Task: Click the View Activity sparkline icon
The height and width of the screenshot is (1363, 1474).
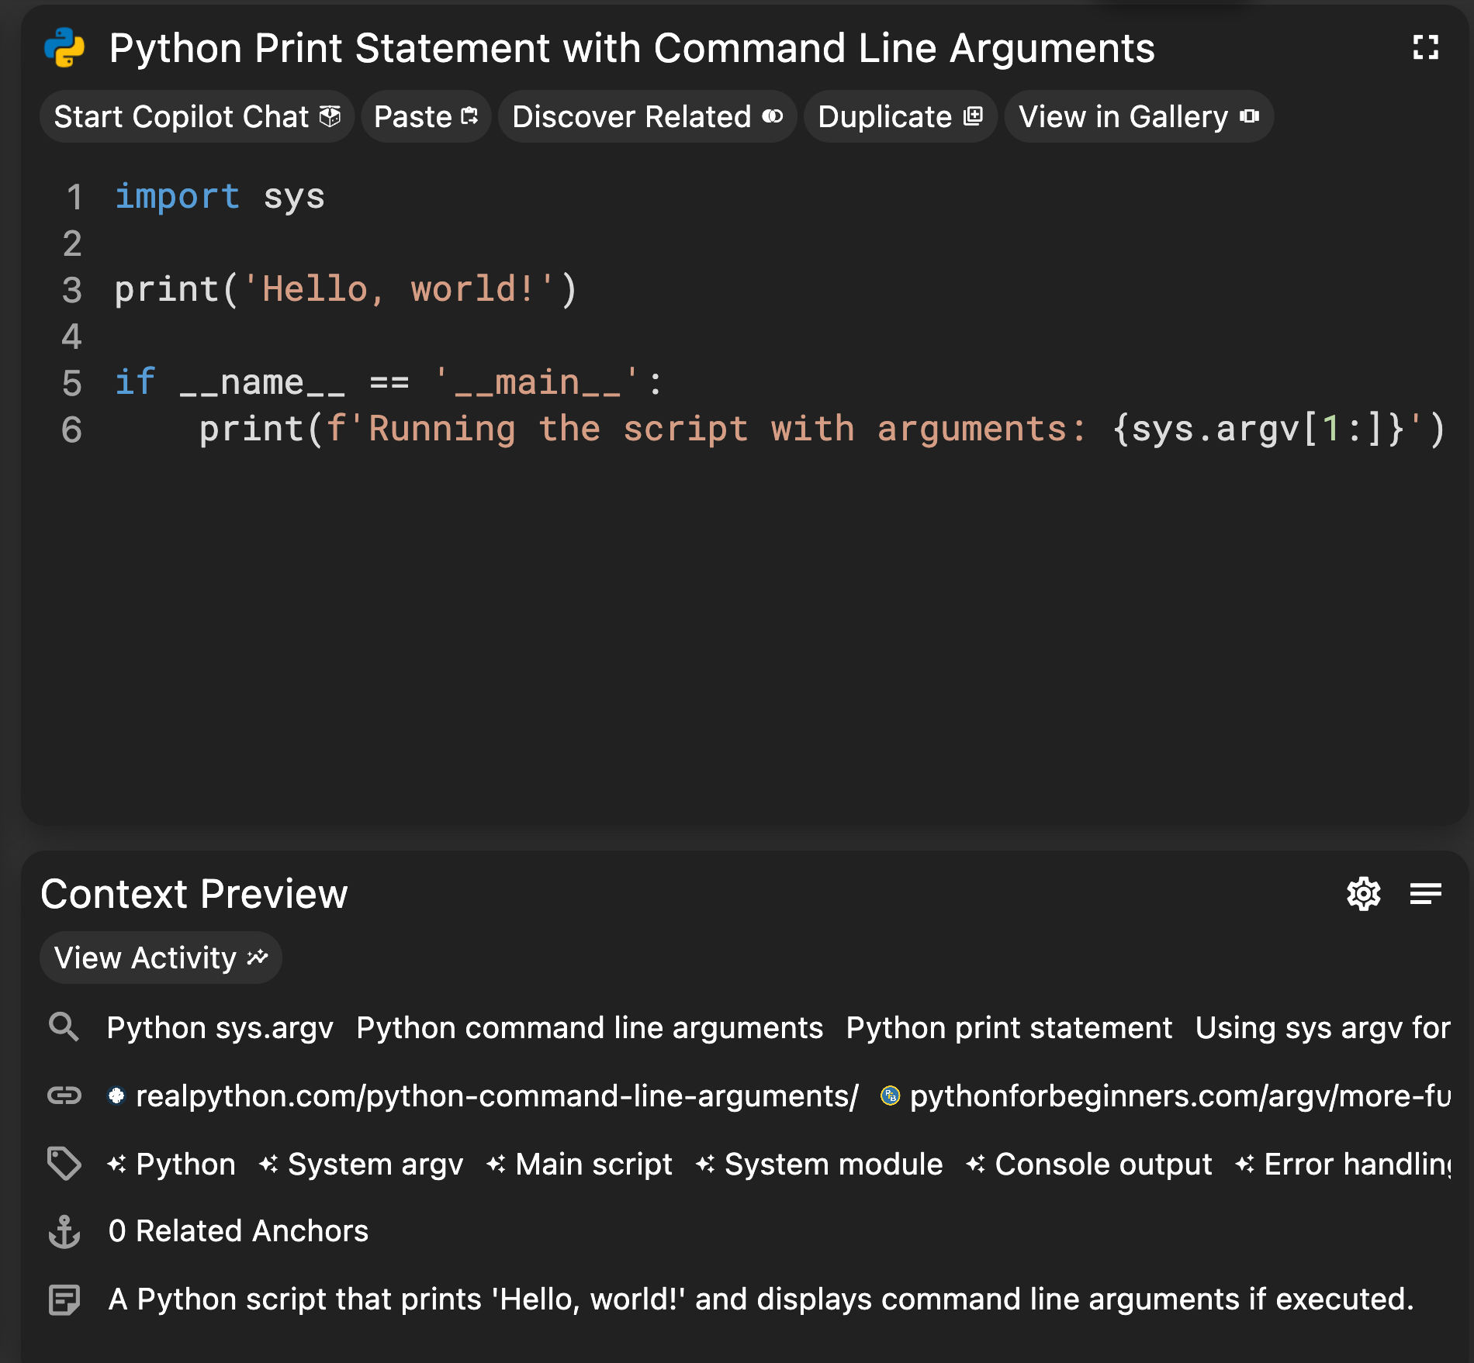Action: 258,958
